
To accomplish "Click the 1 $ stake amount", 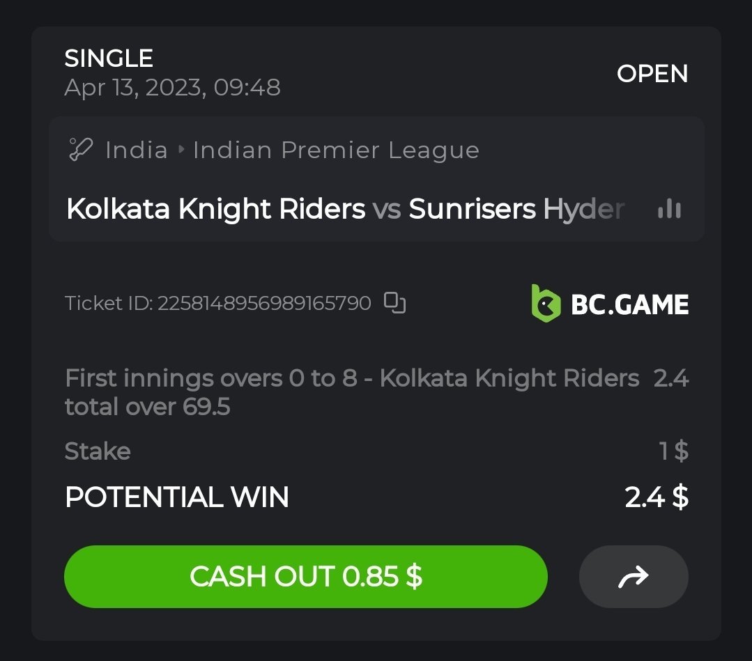I will click(673, 451).
